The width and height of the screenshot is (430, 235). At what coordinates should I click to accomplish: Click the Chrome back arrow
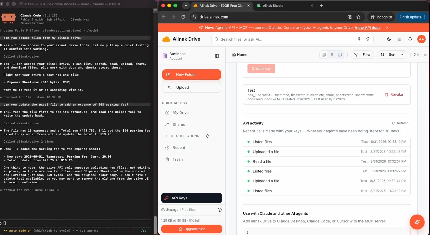164,17
